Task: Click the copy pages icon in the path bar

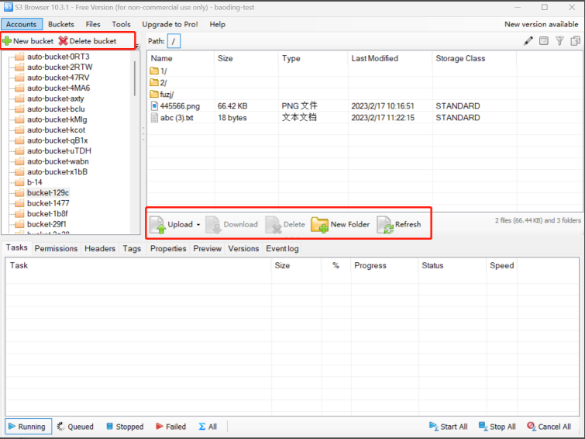Action: pyautogui.click(x=575, y=41)
